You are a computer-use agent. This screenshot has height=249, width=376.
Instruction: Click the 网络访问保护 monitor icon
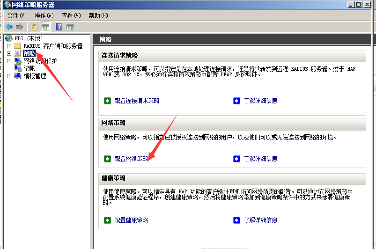(x=18, y=61)
